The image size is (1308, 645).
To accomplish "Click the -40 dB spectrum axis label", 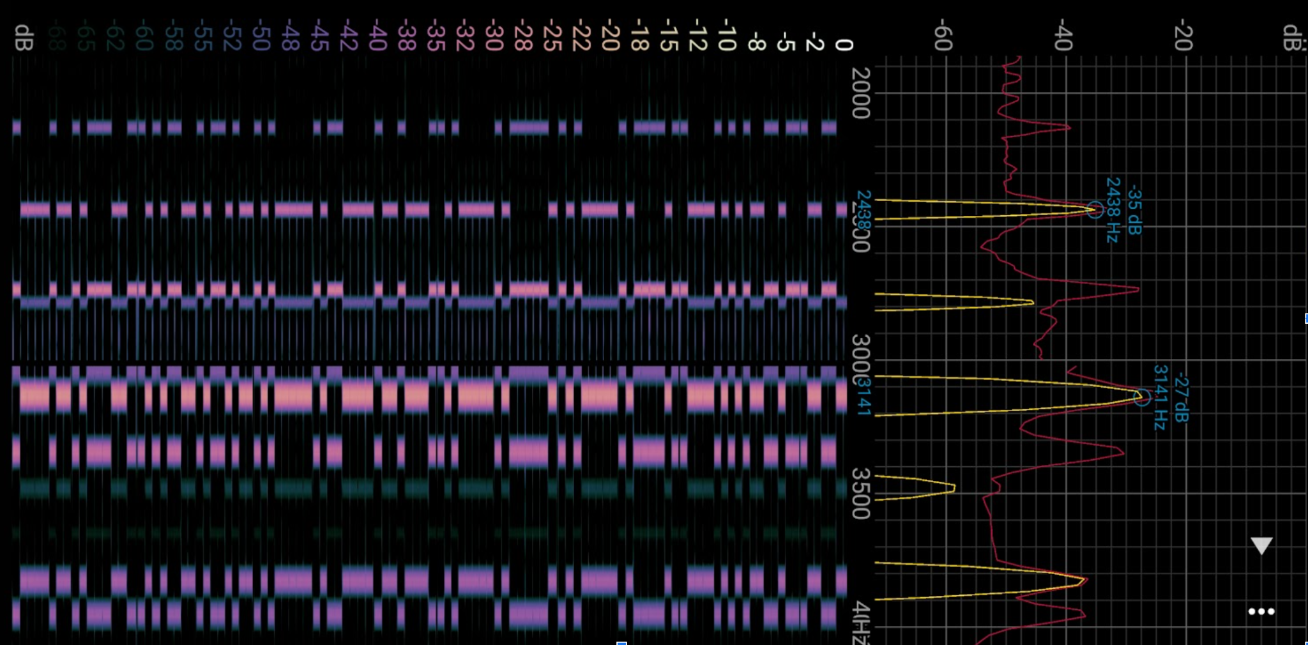I will coord(1063,35).
